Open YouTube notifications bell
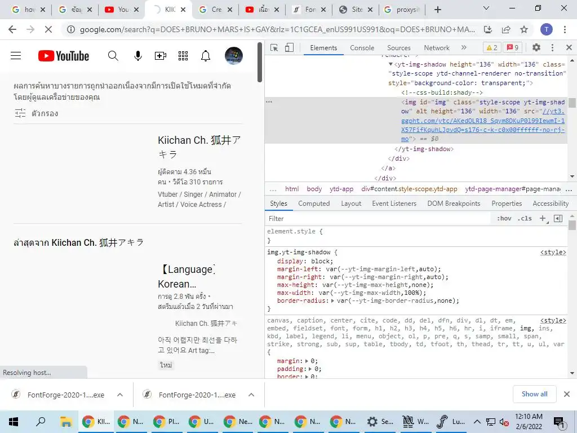The height and width of the screenshot is (433, 577). click(206, 56)
